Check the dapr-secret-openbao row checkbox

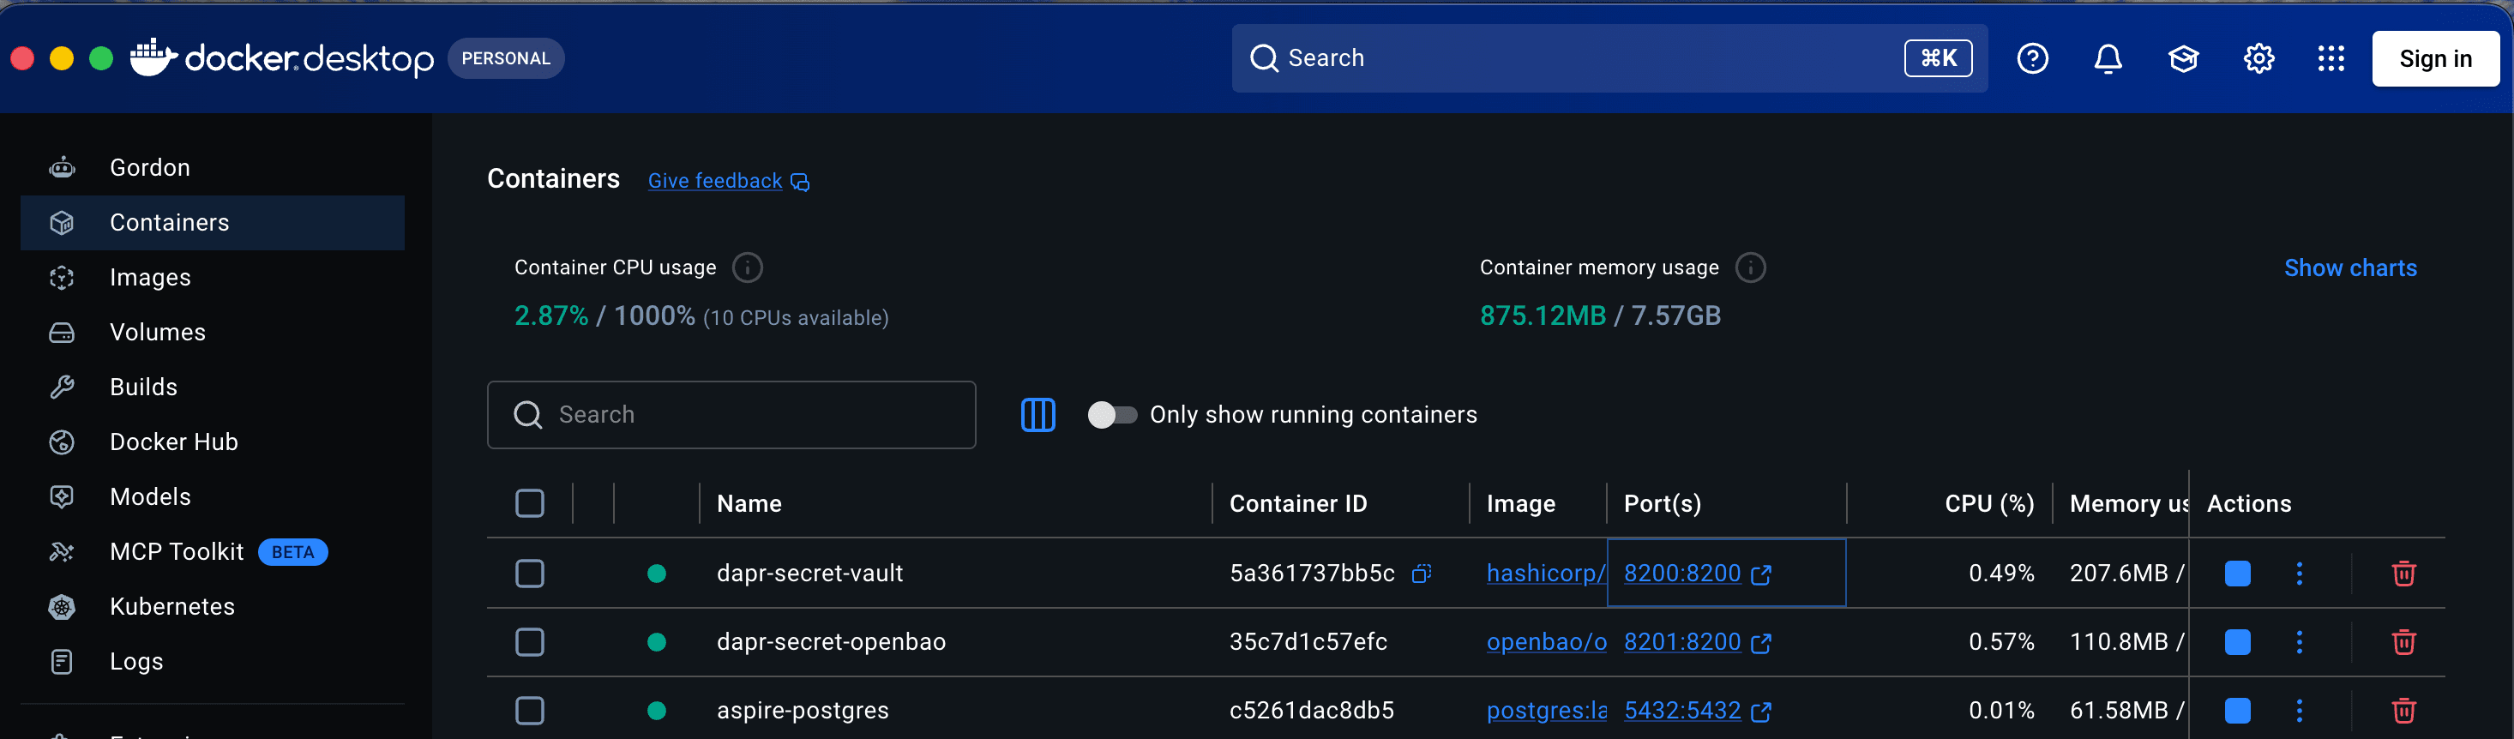(530, 642)
